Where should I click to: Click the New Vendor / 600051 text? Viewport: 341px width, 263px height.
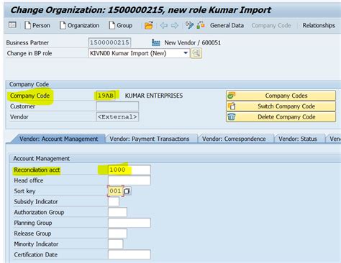click(x=192, y=43)
